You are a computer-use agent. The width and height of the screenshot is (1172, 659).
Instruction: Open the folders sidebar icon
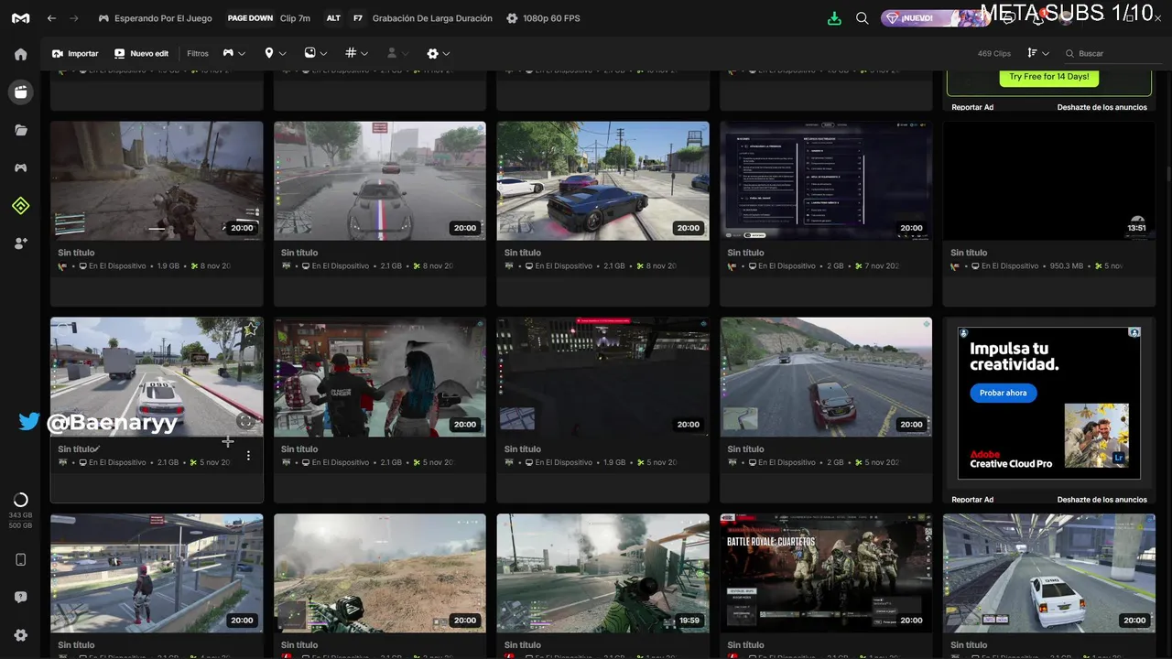[20, 130]
